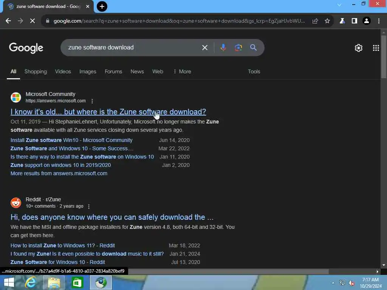Click the vertical page scrollbar thumb
Image resolution: width=387 pixels, height=290 pixels.
(384, 57)
